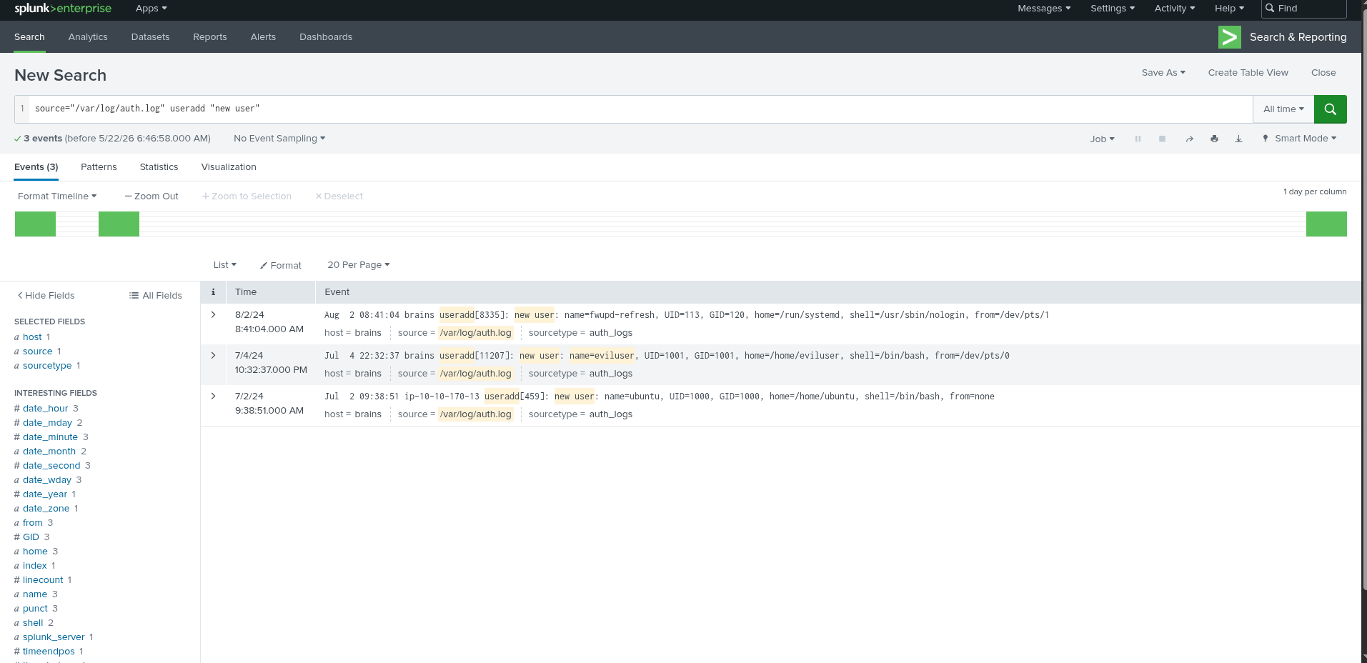Export results with download icon
The image size is (1367, 663).
(x=1238, y=139)
